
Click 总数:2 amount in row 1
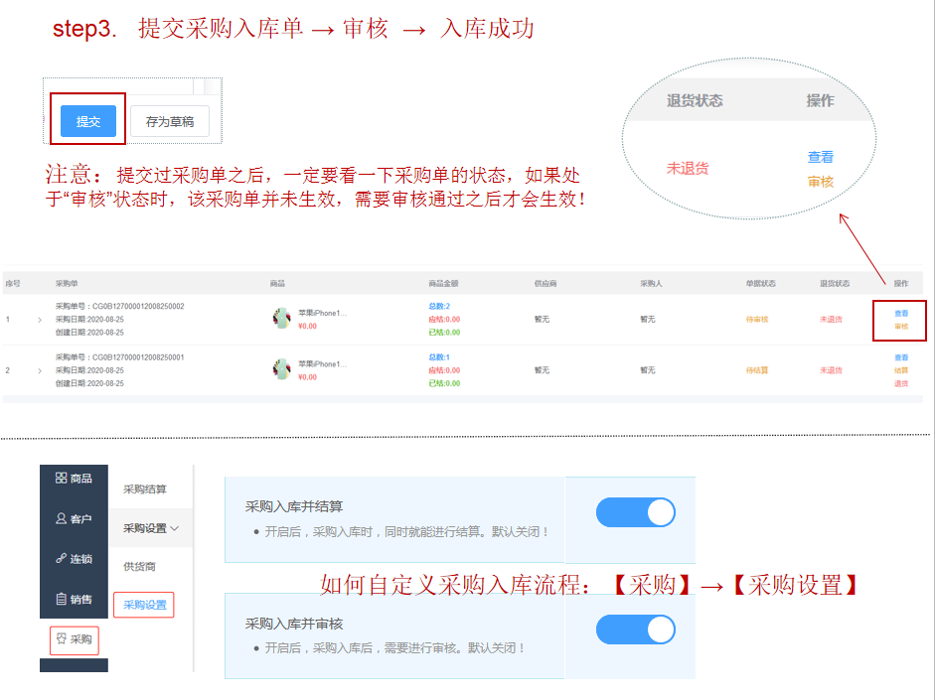pos(439,306)
